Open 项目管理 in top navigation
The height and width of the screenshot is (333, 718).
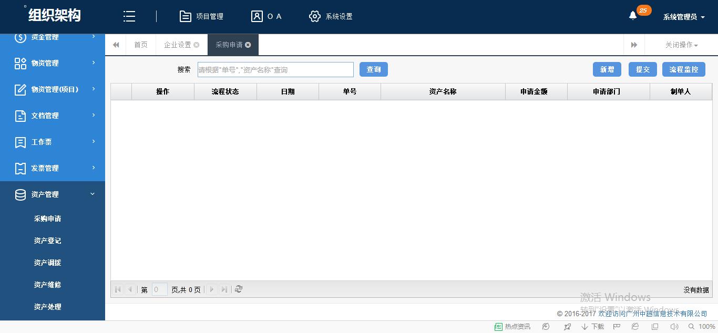[202, 16]
